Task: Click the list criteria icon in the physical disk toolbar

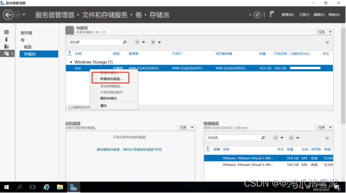Action: 275,138
